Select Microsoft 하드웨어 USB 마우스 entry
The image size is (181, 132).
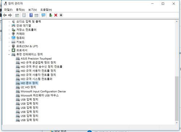pyautogui.click(x=39, y=95)
